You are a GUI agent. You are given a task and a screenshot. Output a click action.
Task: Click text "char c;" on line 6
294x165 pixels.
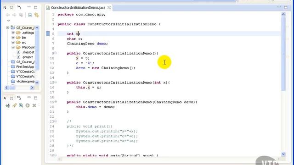tap(74, 38)
